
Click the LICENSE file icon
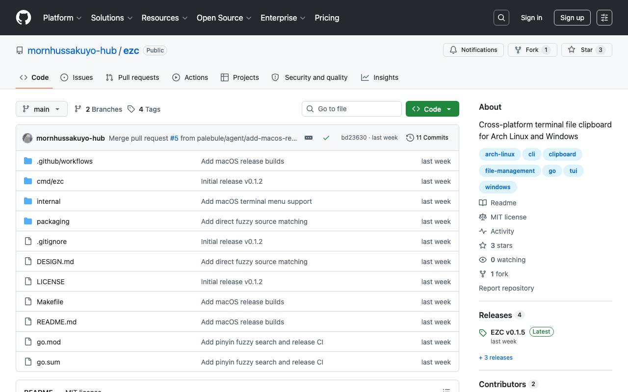pos(28,282)
